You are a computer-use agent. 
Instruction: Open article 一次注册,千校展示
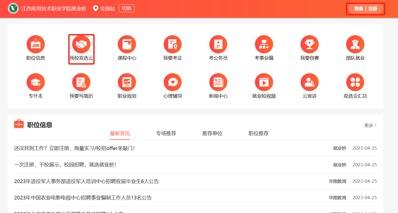point(65,165)
